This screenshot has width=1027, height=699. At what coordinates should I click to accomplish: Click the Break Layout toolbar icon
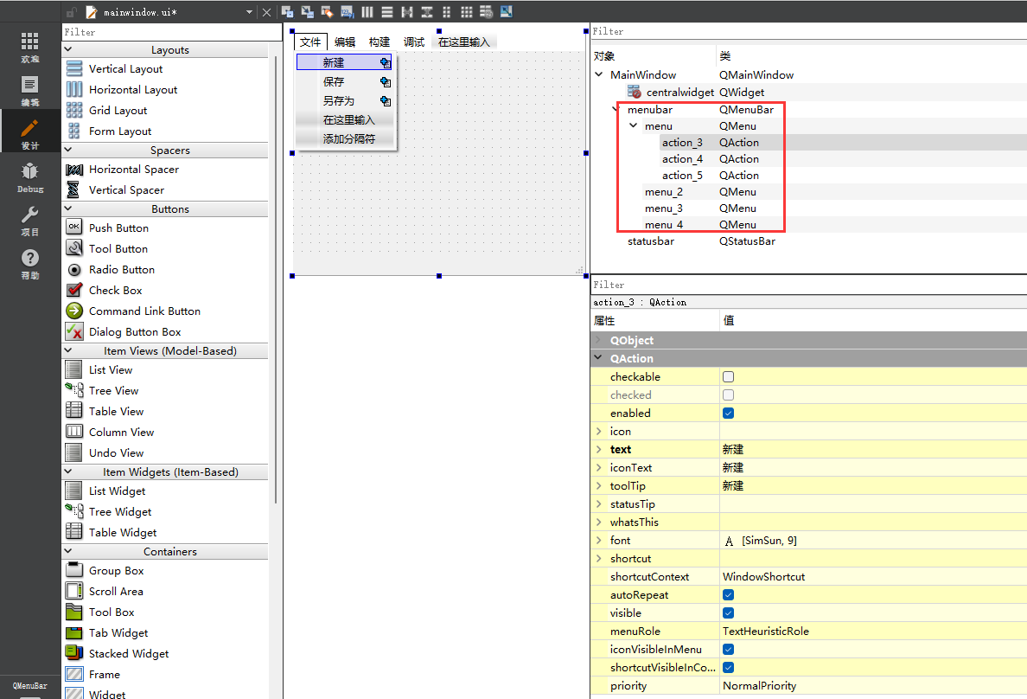click(486, 11)
